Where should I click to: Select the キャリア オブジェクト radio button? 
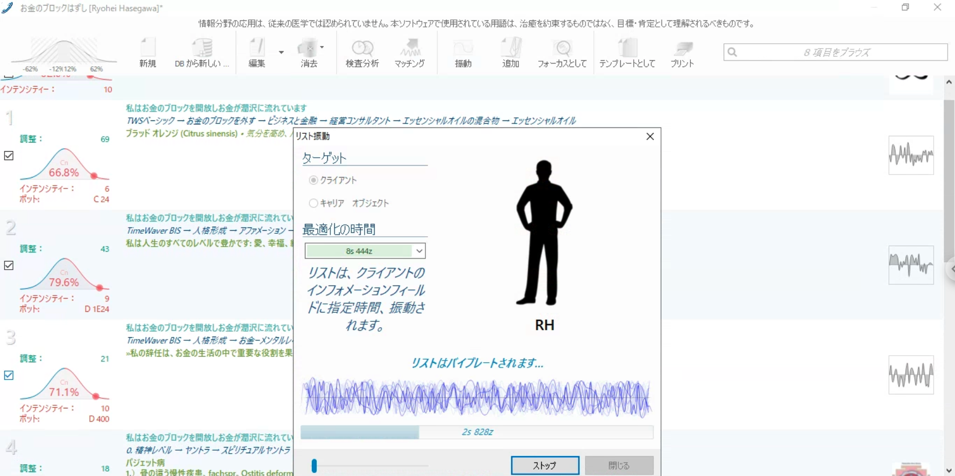coord(313,203)
